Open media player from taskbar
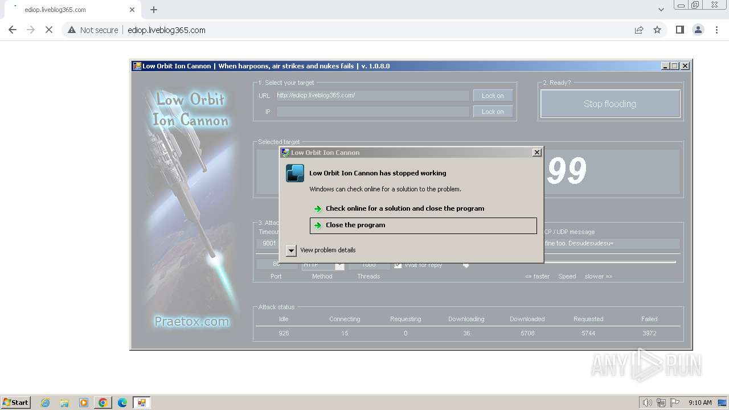Screen dimensions: 729x410 click(84, 403)
